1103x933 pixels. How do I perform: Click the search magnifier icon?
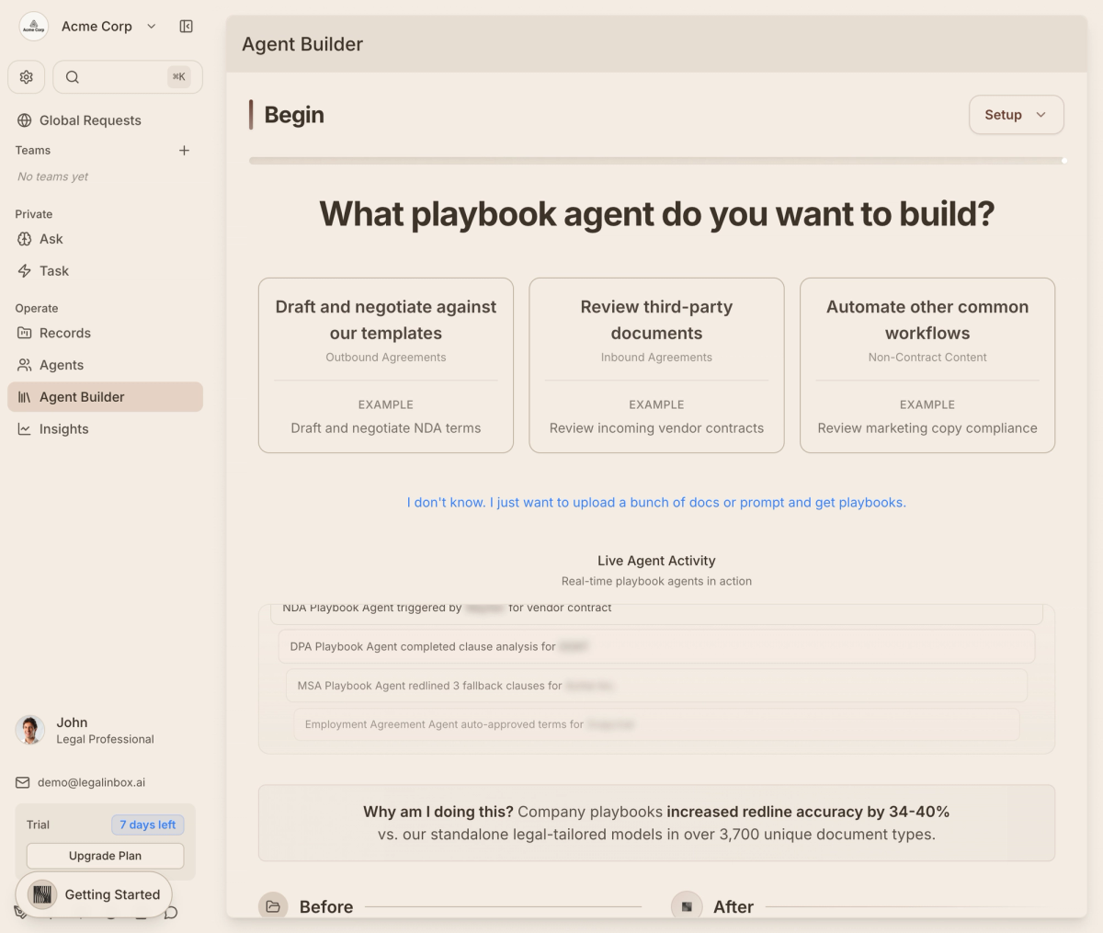tap(73, 77)
